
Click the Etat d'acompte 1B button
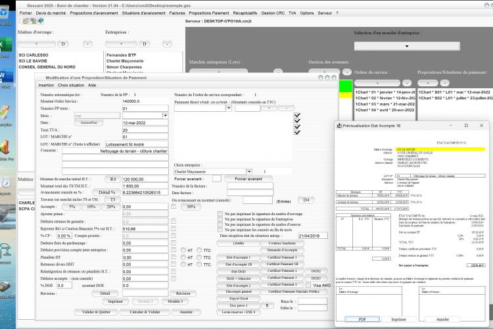tap(239, 264)
